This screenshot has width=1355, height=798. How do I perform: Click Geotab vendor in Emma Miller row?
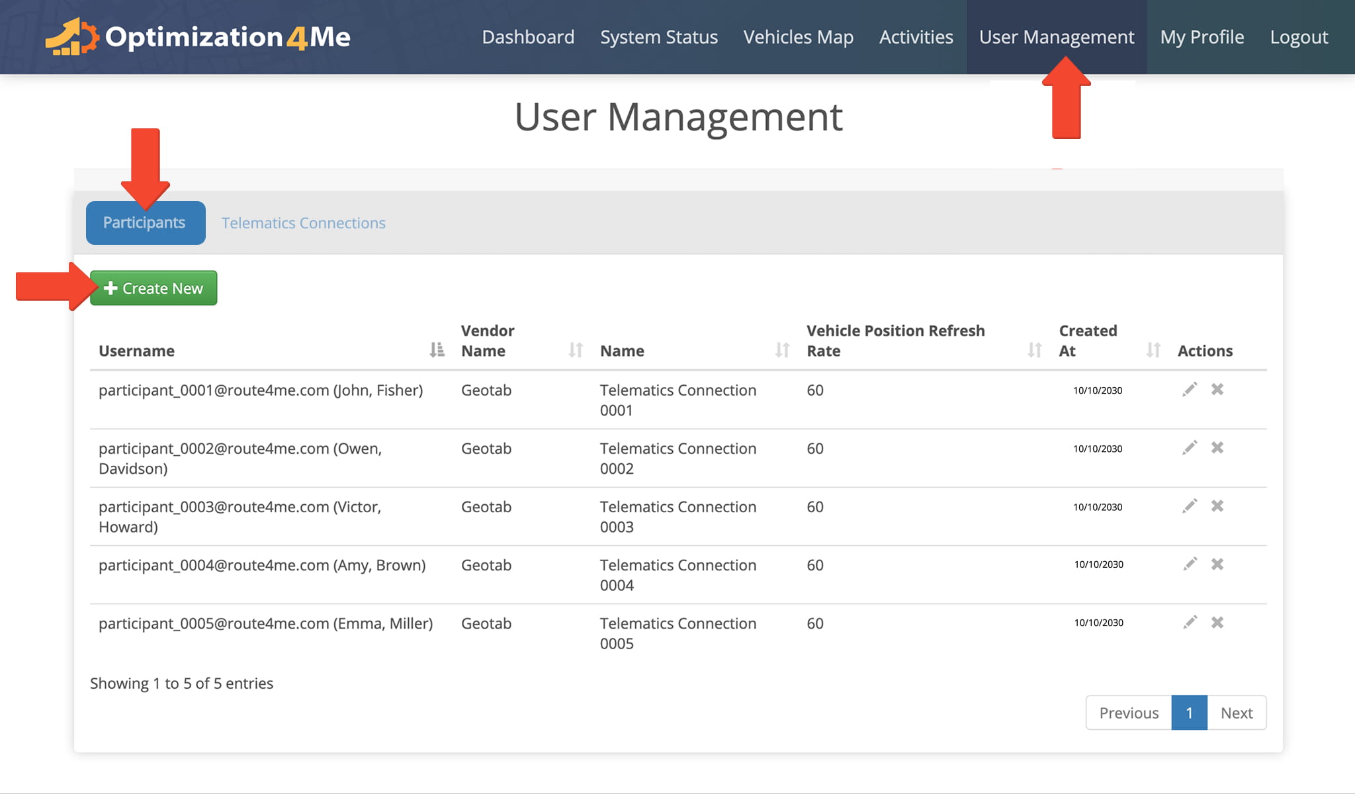pyautogui.click(x=486, y=623)
